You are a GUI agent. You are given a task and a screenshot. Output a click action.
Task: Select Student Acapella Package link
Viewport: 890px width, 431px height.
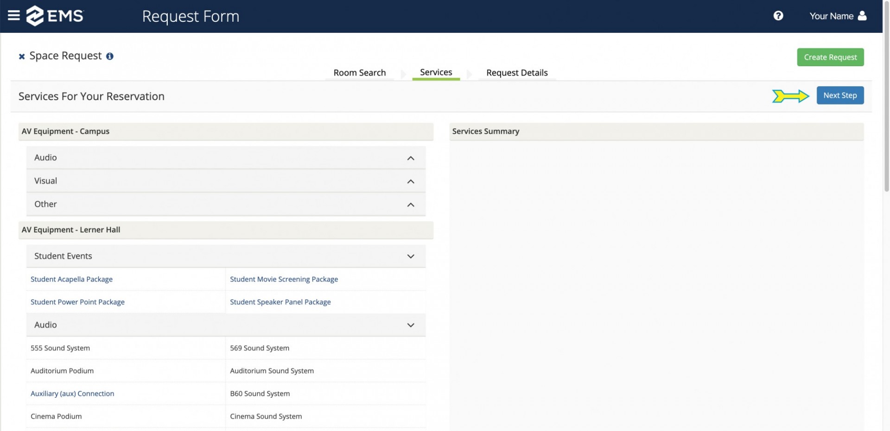point(71,279)
